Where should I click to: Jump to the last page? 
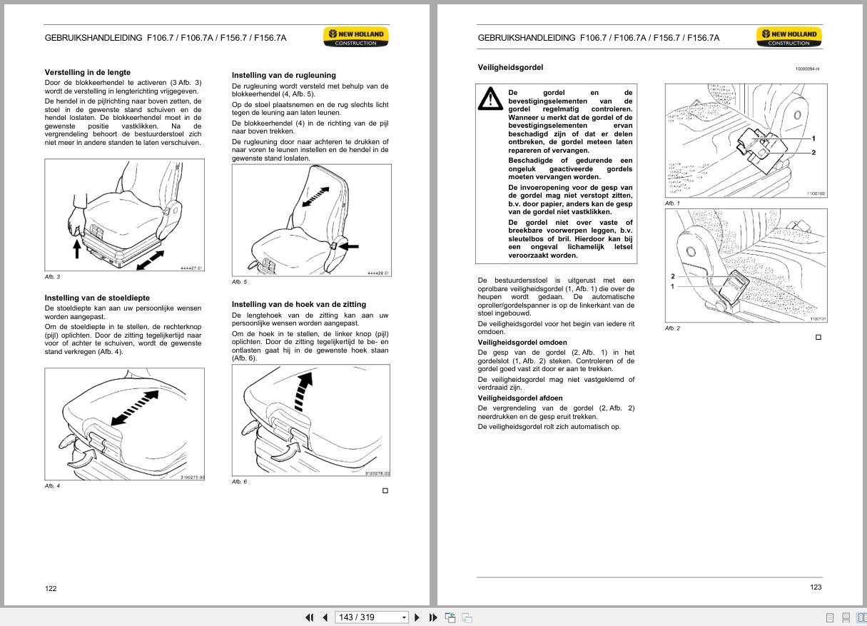[432, 617]
